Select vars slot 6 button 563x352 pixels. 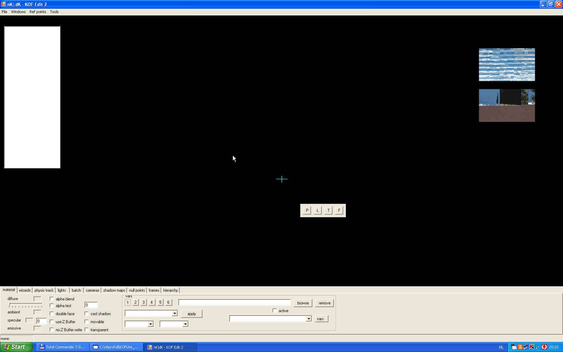169,302
